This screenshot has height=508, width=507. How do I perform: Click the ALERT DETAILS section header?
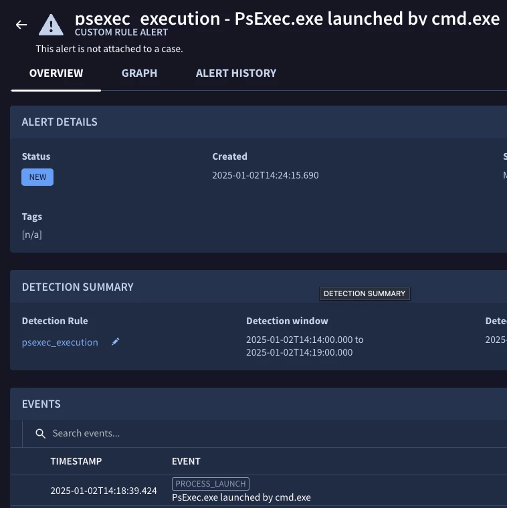click(60, 122)
